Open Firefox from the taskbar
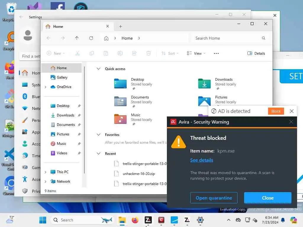Screen dimensions: 303x227 [x=135, y=220]
